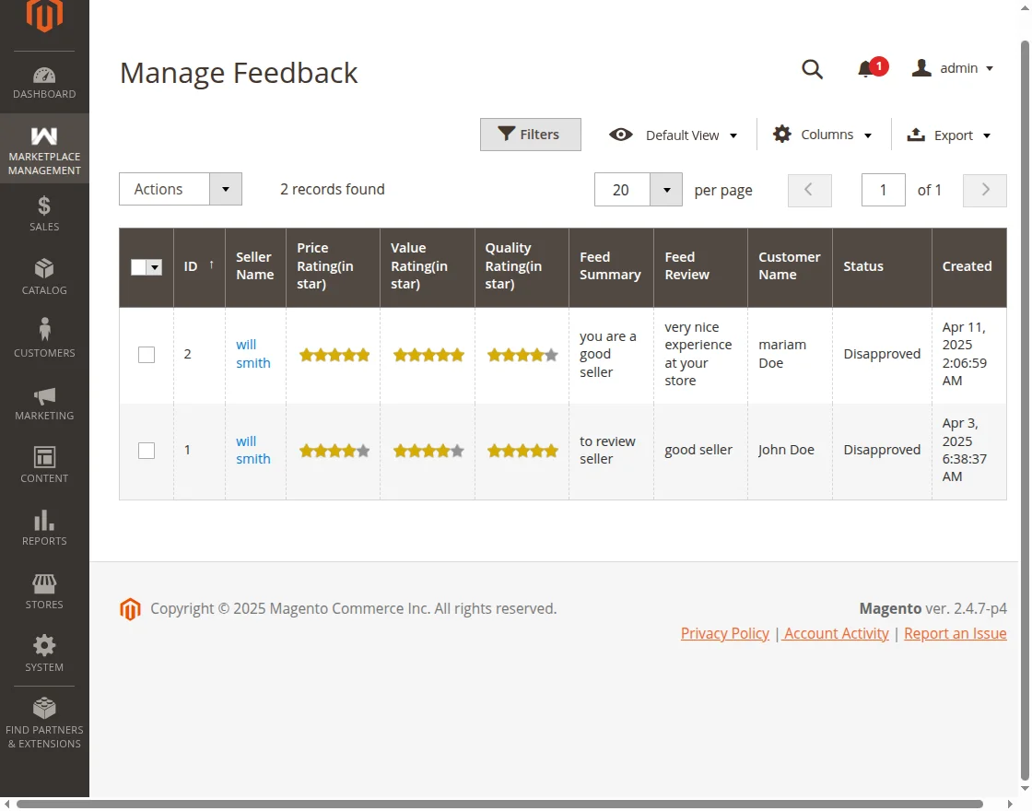Open the Privacy Policy link
The height and width of the screenshot is (811, 1032).
[x=724, y=633]
